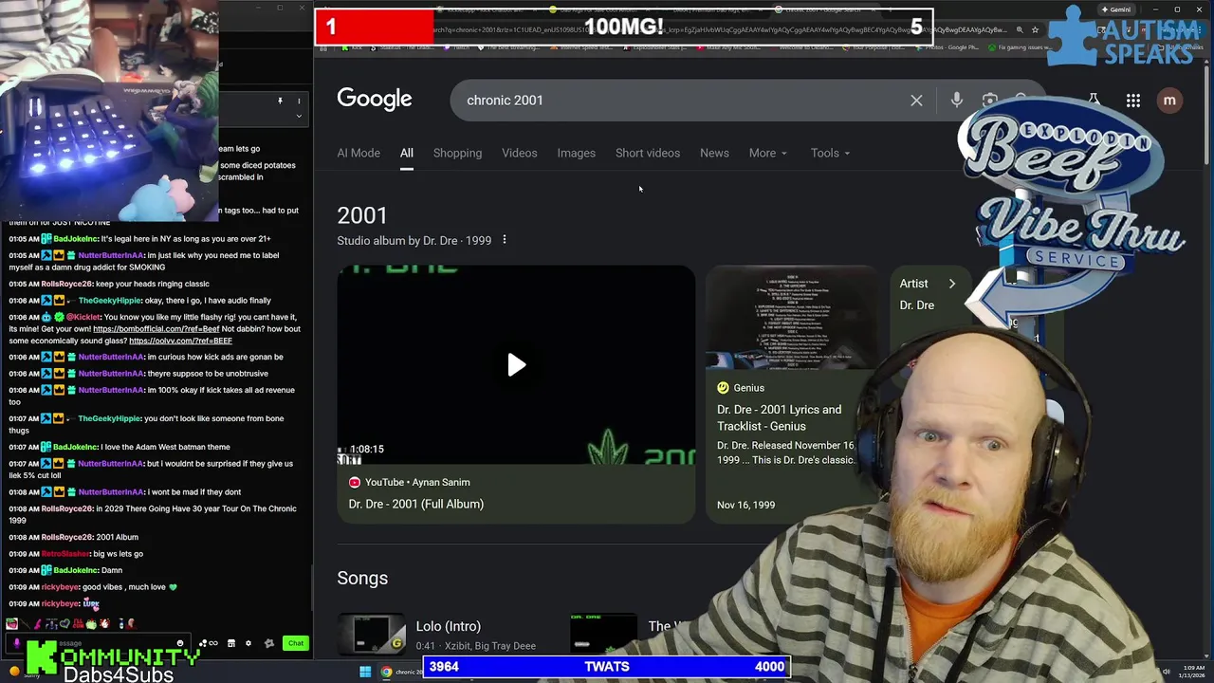
Task: Click RollsRoyce26 username in '2001 Album' message
Action: (67, 537)
